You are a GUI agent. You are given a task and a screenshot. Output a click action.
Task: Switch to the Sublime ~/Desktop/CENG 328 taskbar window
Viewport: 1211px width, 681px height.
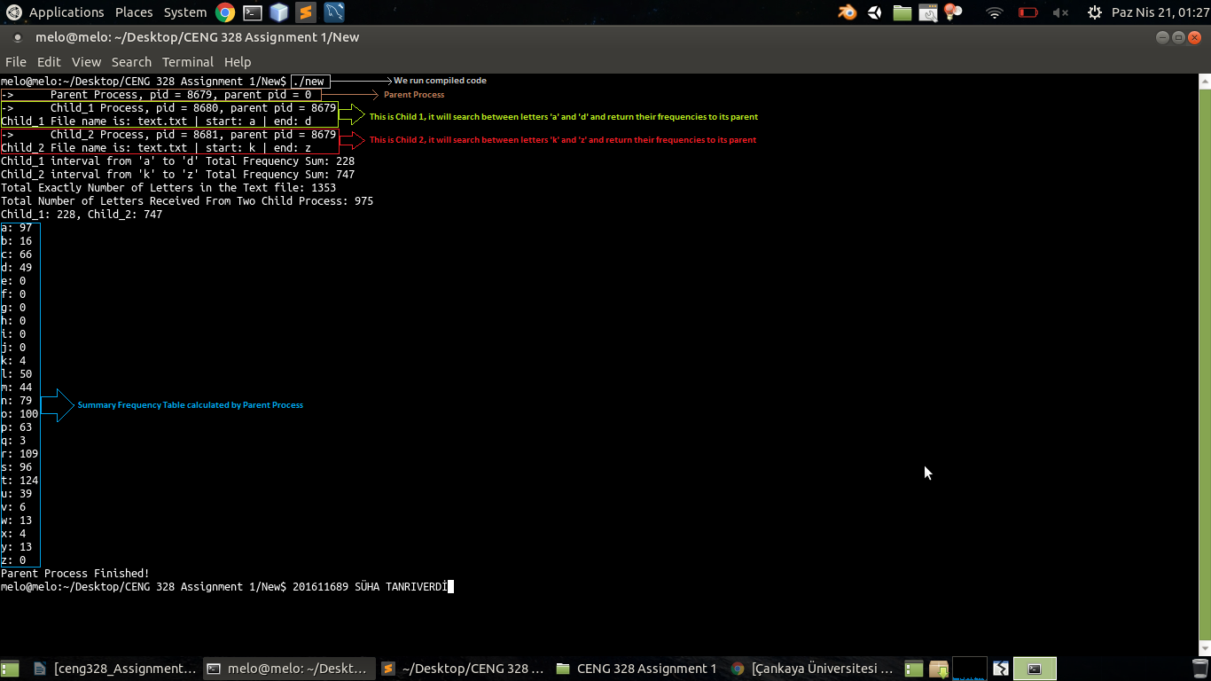(x=462, y=669)
